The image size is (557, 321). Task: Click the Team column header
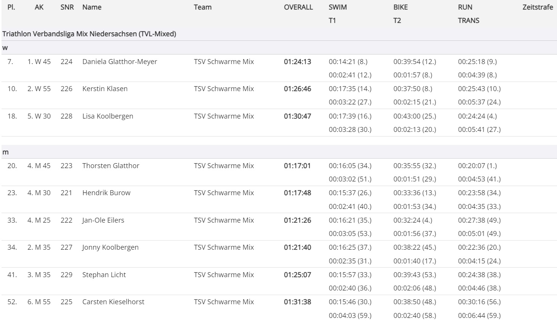click(x=202, y=7)
